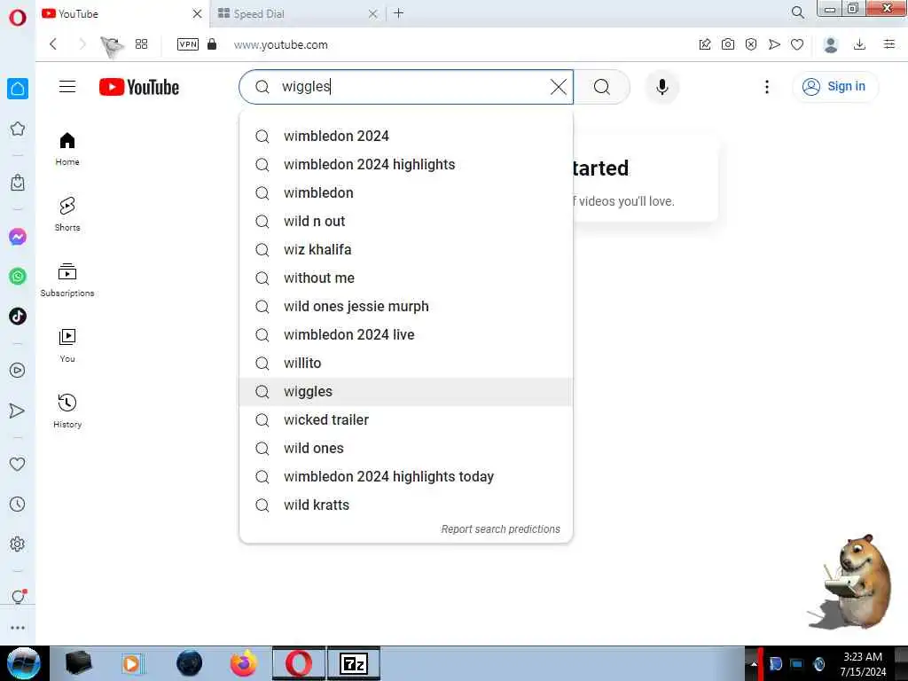
Task: Select "wild ones jessie murph" suggestion
Action: point(405,306)
